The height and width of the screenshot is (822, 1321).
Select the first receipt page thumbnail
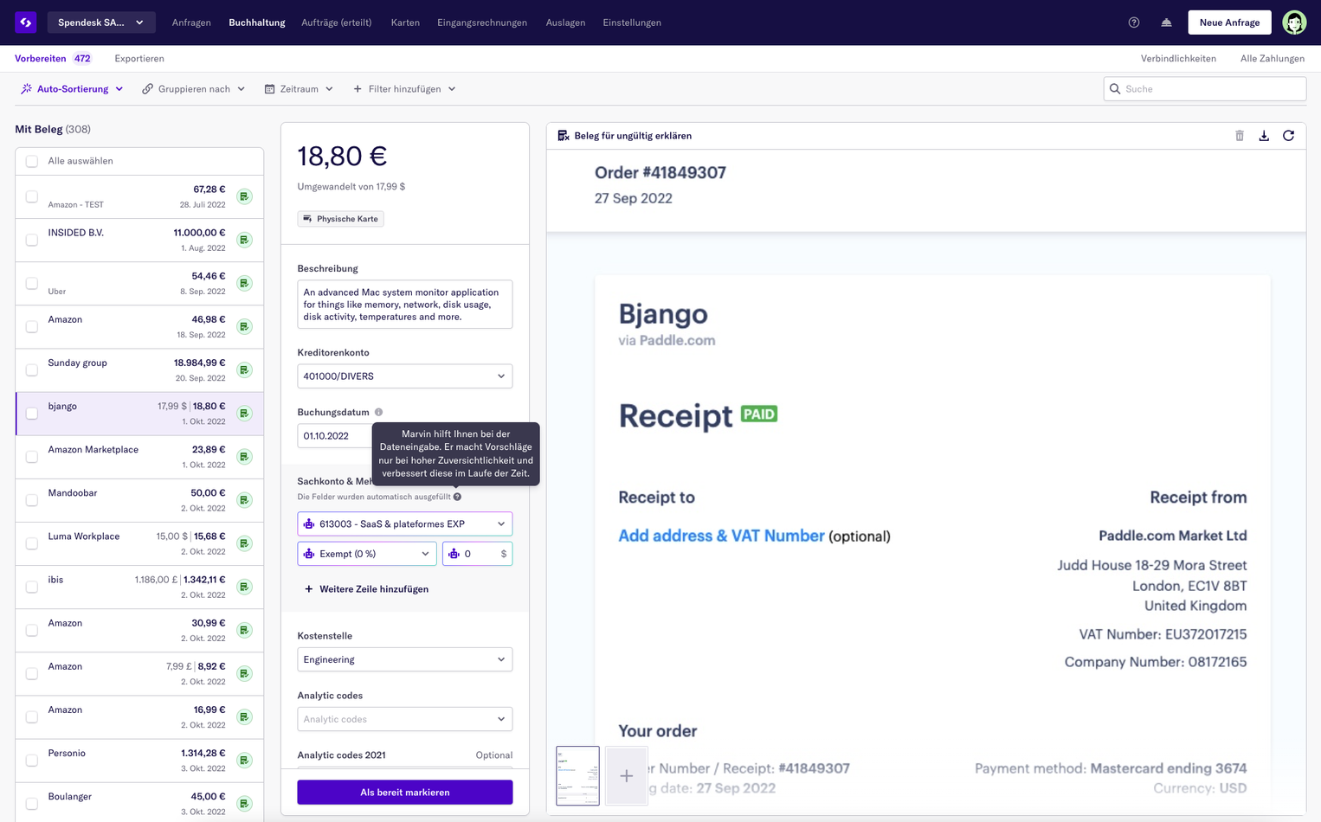pos(577,776)
